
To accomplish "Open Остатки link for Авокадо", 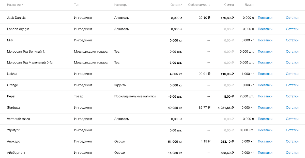I will coord(292,142).
